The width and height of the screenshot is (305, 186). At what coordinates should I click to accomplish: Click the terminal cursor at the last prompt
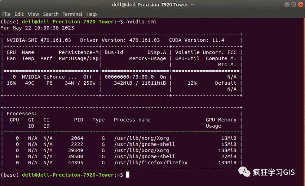coord(128,175)
